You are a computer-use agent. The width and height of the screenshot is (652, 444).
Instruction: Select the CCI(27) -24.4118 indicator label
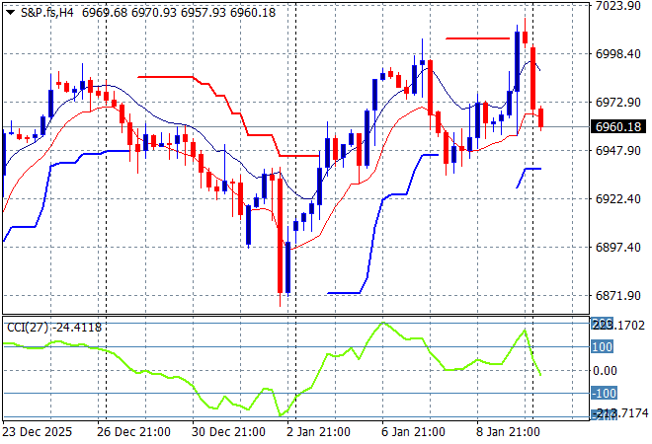(x=54, y=328)
